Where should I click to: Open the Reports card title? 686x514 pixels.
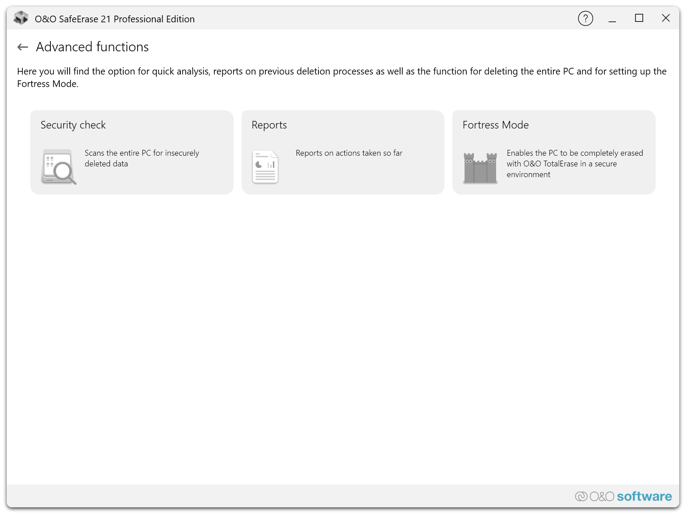(269, 125)
